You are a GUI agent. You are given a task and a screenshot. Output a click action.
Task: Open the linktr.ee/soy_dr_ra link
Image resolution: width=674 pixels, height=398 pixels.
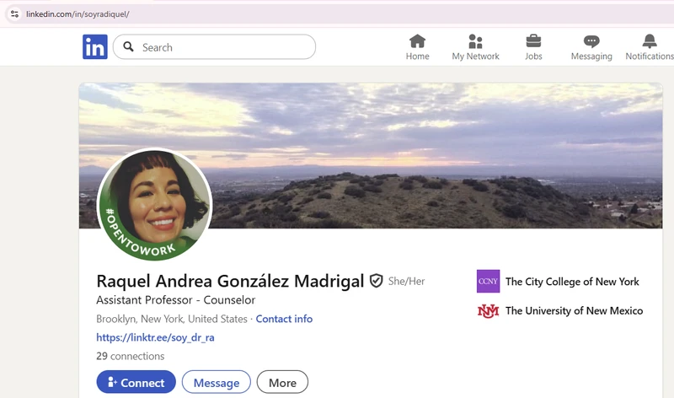[155, 337]
